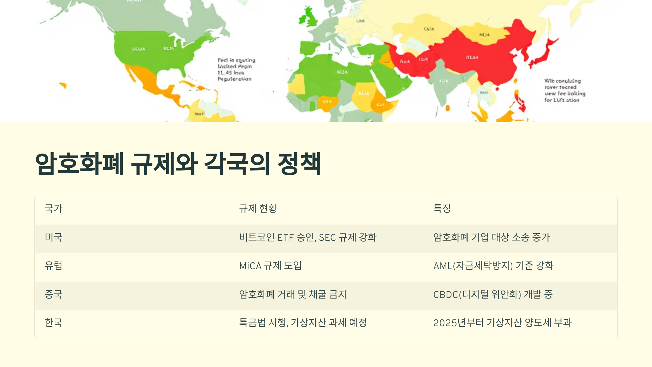
Task: Click CBDC(디지털 위안화) 개발 중 cell
Action: click(x=493, y=294)
